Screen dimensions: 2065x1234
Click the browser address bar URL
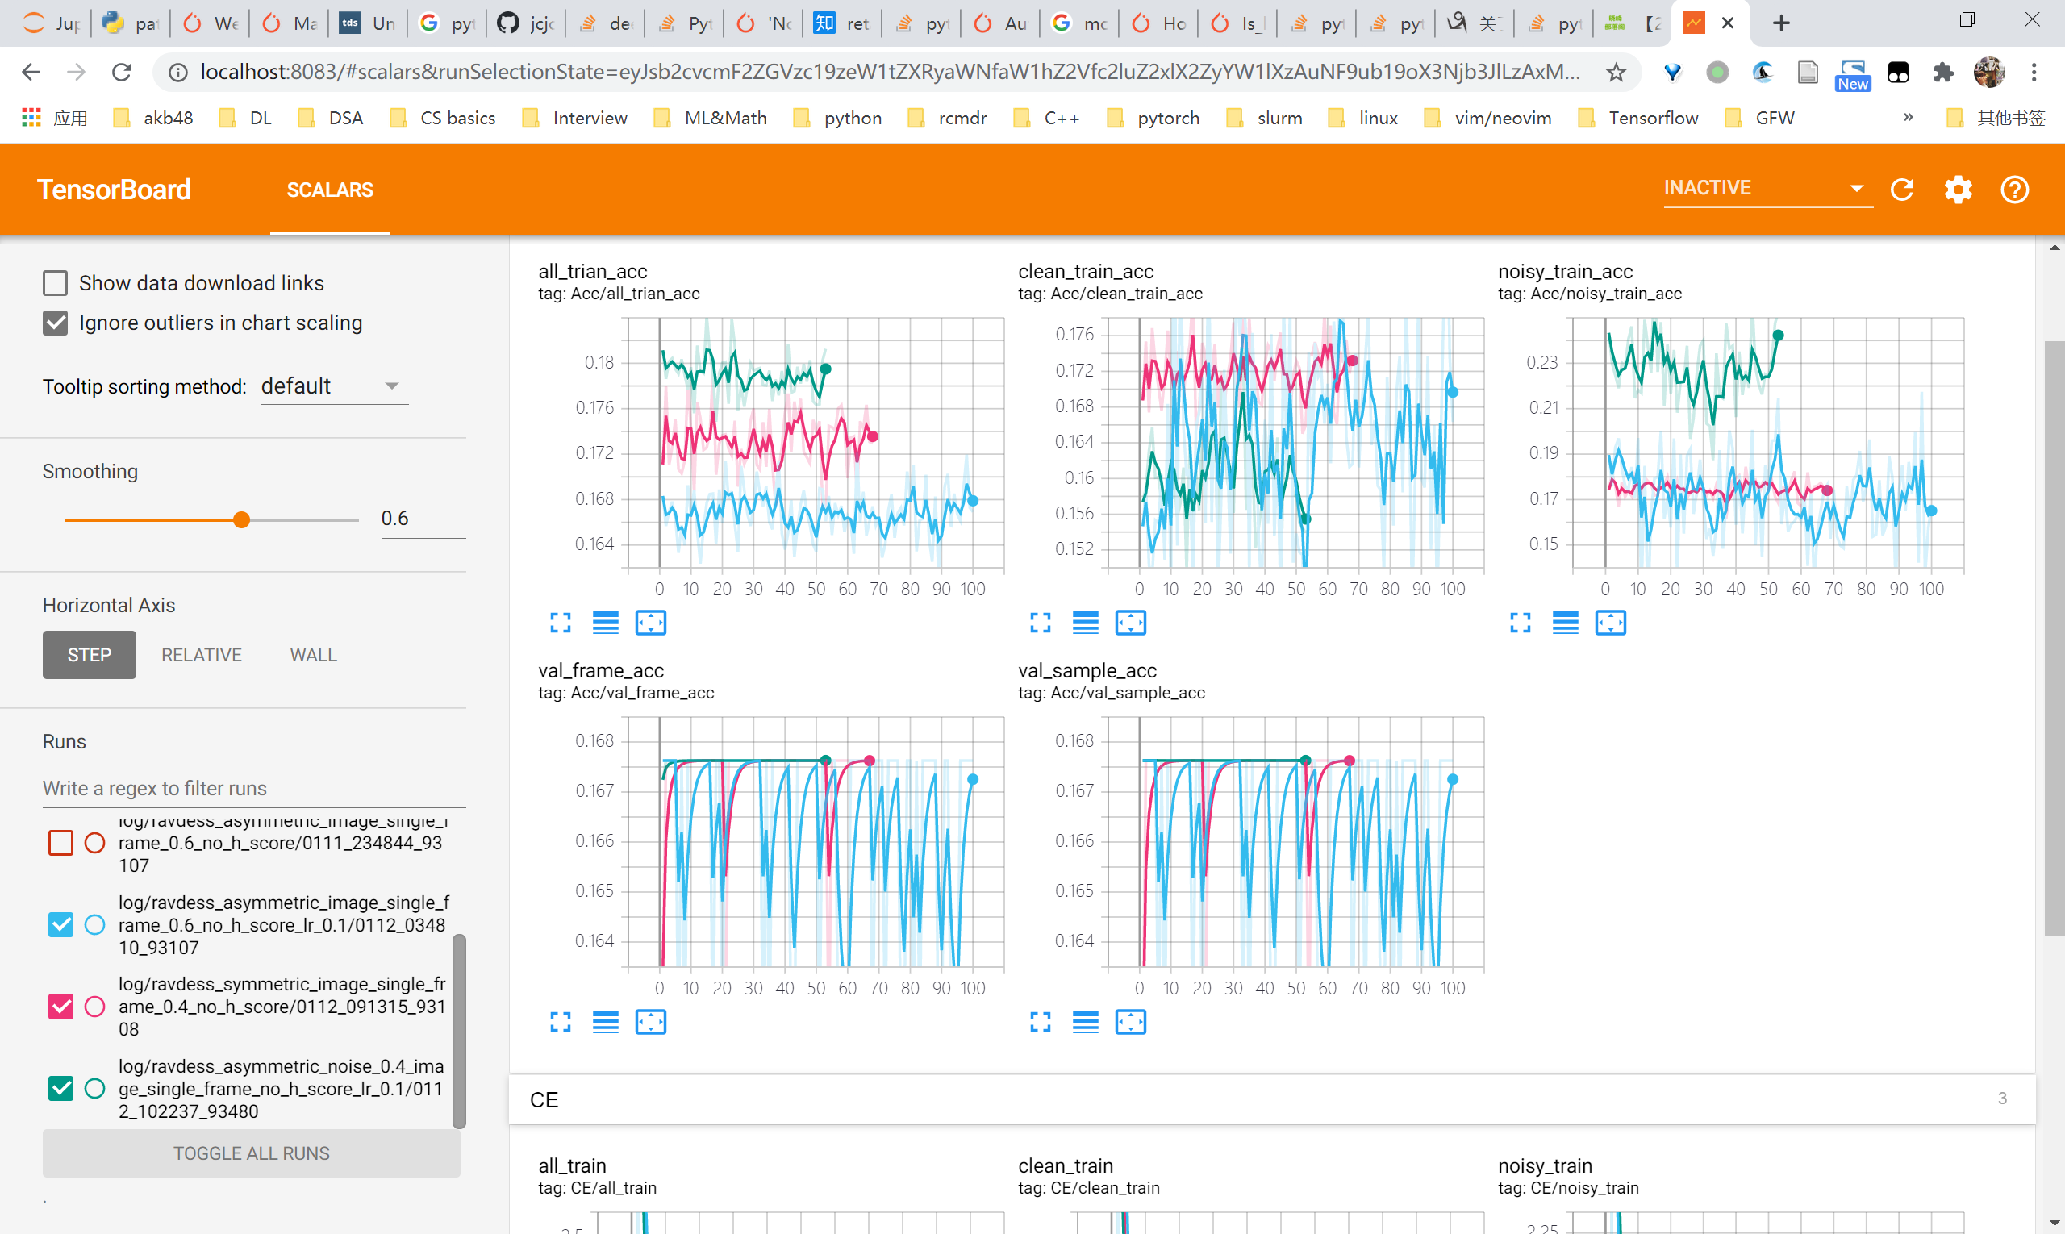pyautogui.click(x=890, y=73)
